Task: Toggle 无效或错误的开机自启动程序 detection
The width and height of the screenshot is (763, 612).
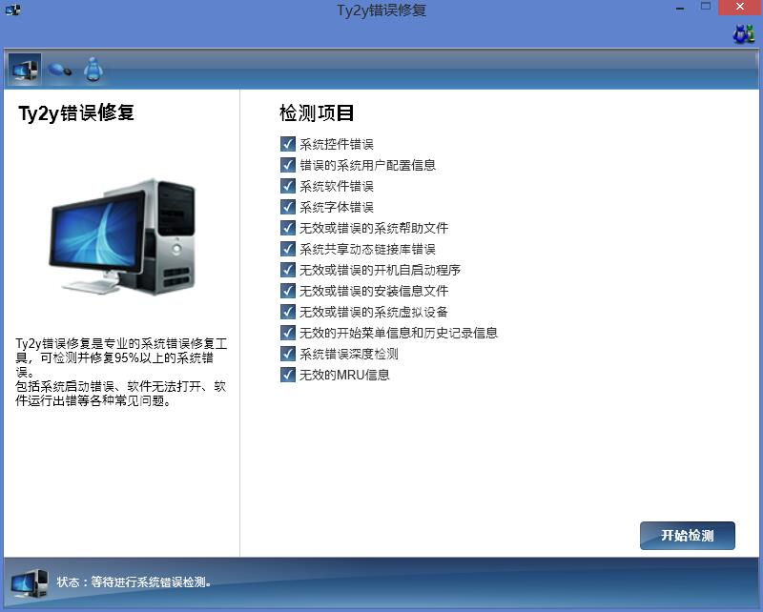Action: [287, 270]
